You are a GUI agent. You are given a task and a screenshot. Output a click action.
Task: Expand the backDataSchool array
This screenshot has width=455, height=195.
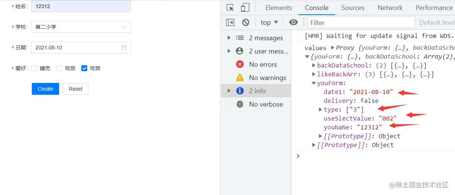(314, 65)
